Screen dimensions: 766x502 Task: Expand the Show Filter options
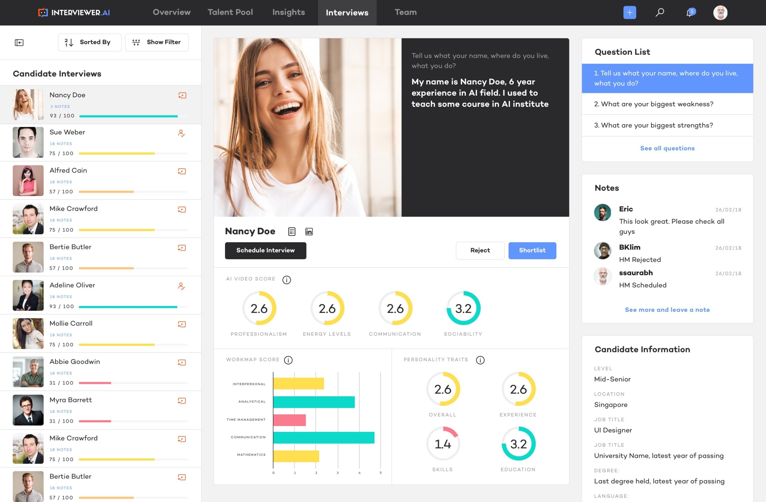tap(157, 42)
